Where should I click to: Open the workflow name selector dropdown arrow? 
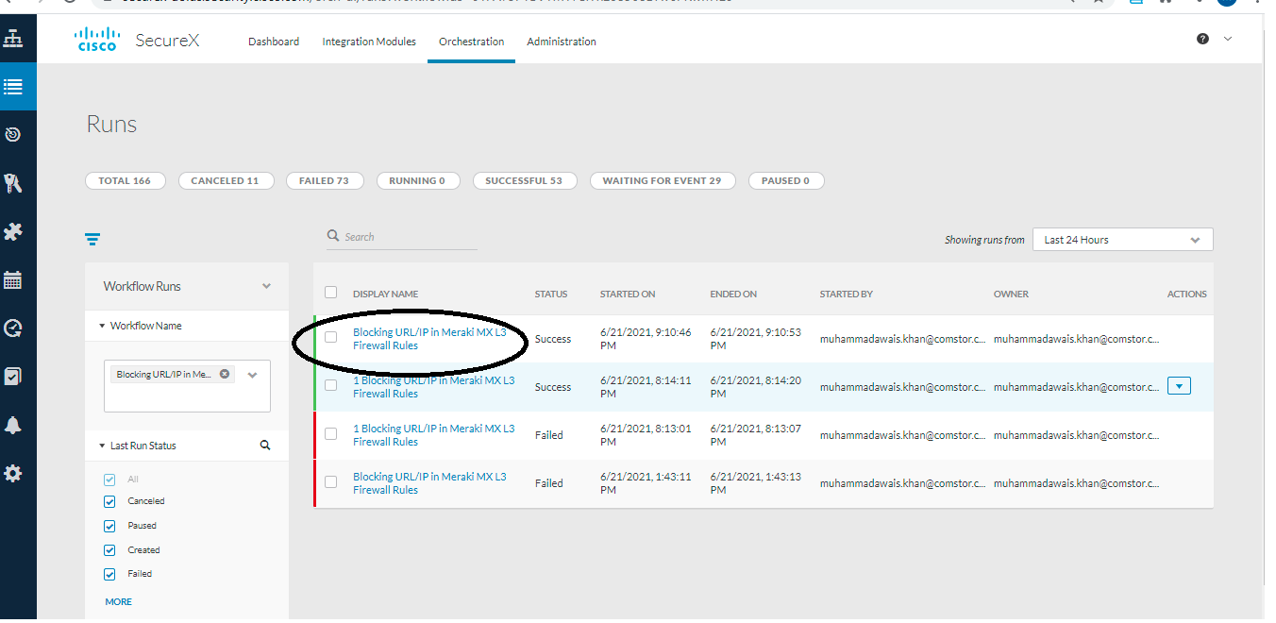coord(252,375)
